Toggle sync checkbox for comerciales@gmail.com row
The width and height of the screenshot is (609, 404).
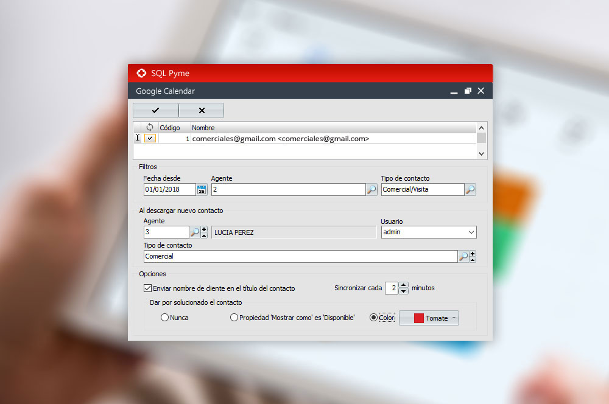click(x=150, y=138)
